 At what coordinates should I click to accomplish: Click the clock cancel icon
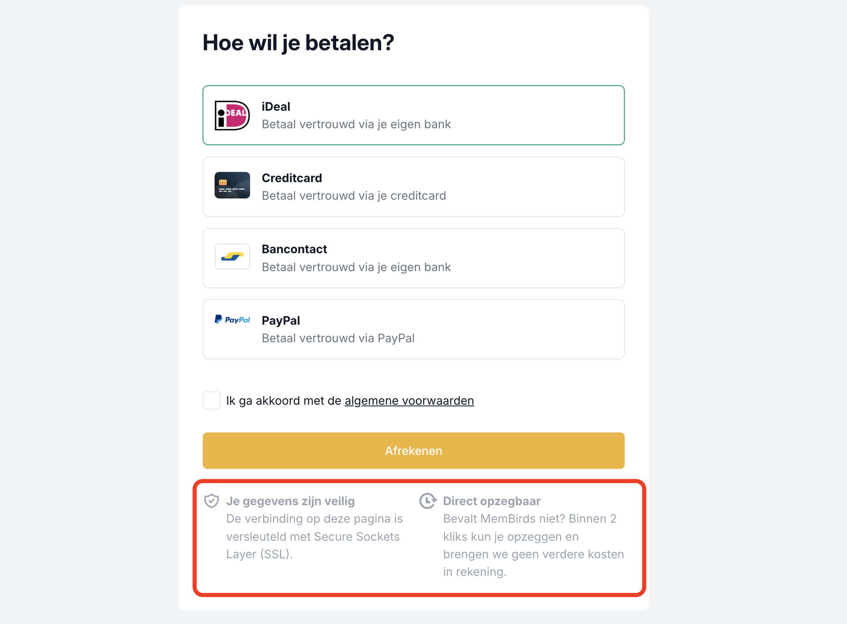coord(428,501)
